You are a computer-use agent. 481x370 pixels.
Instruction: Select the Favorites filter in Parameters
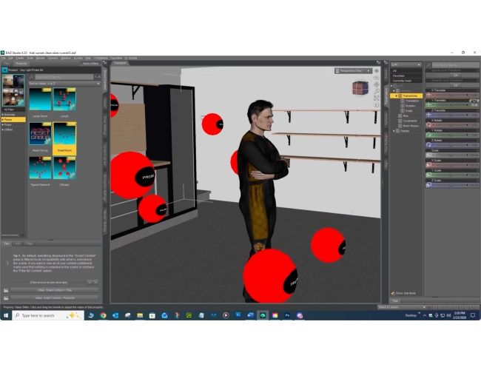pyautogui.click(x=406, y=75)
